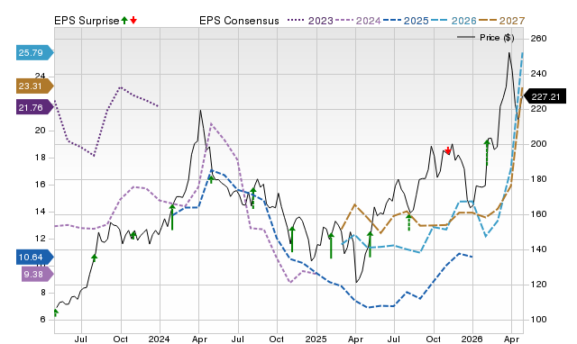
Task: Select the 2026 label on the time axis
Action: (472, 339)
